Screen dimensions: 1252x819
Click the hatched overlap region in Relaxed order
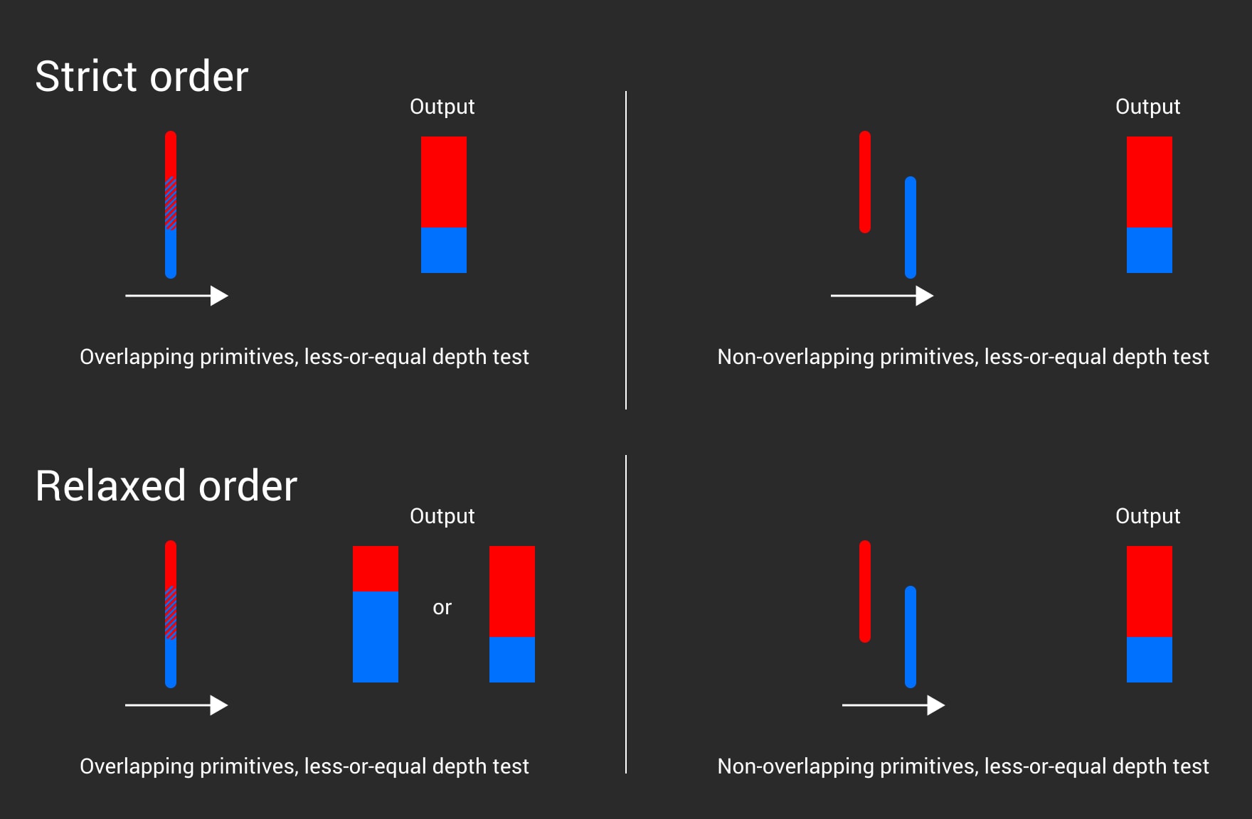(171, 613)
